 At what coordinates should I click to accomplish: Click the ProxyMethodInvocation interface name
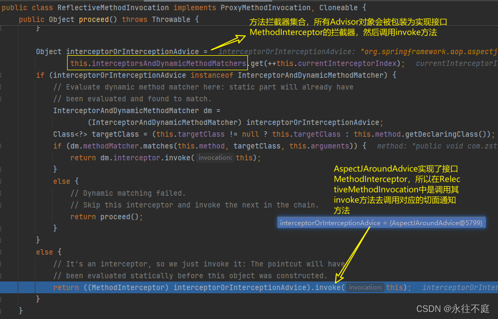point(266,8)
